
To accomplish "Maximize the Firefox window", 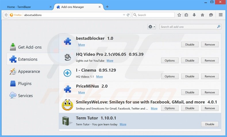I will click(212, 2).
